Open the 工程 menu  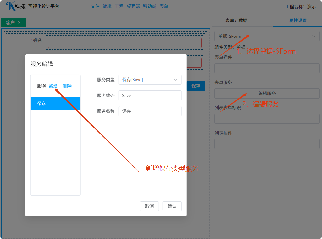(x=119, y=6)
